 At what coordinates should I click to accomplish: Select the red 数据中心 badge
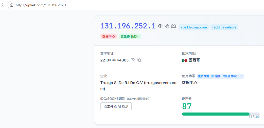point(109,37)
